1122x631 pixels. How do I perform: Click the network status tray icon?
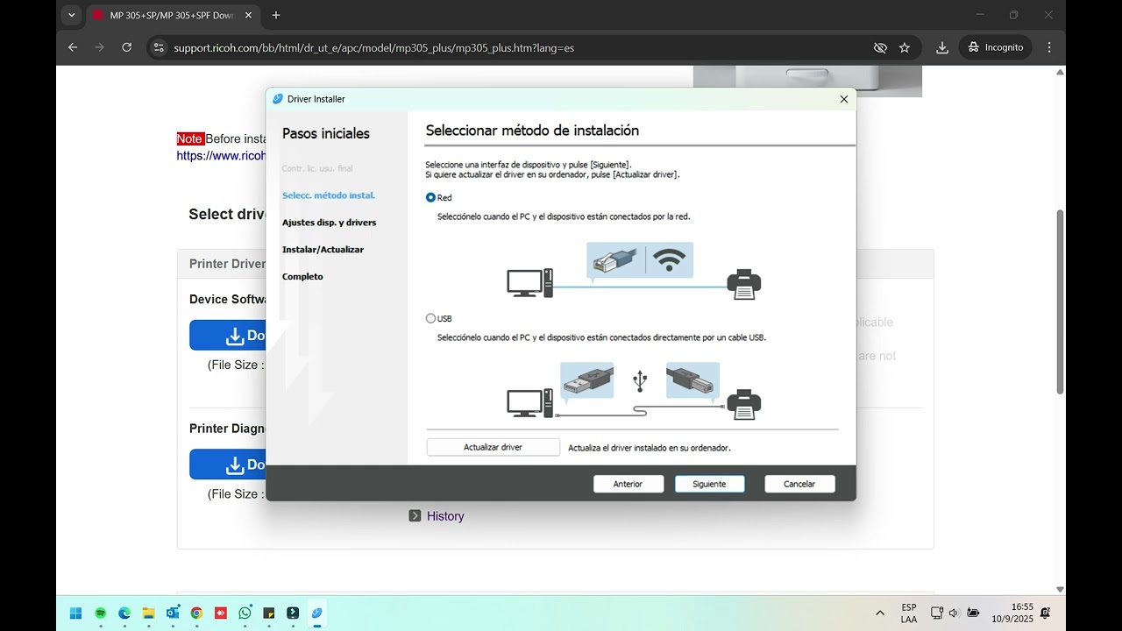point(937,613)
